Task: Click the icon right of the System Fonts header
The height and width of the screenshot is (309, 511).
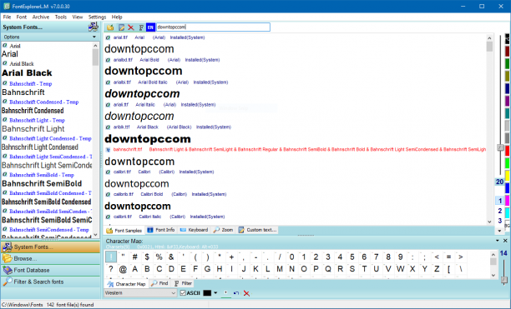Action: point(94,27)
